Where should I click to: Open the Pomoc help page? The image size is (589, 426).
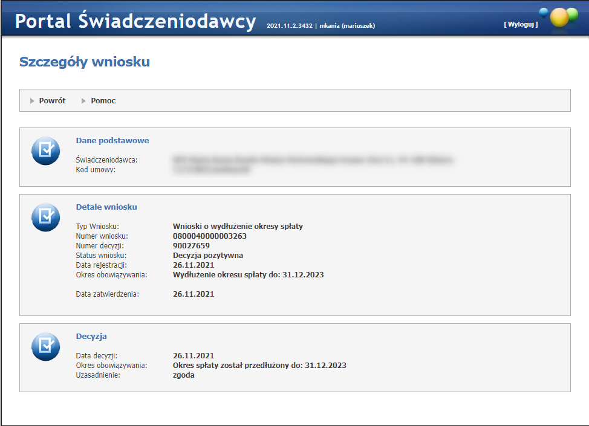click(x=103, y=101)
